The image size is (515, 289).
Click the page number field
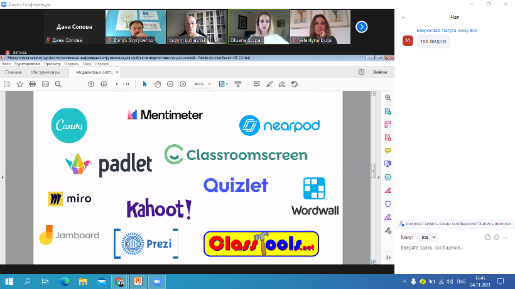[x=117, y=84]
